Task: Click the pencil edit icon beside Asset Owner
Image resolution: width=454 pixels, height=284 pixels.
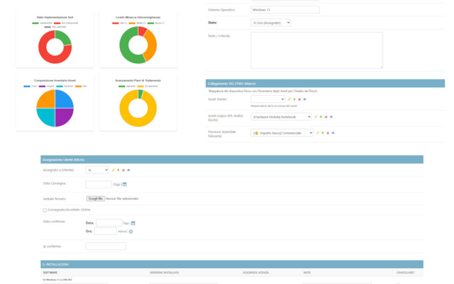Action: tap(289, 99)
